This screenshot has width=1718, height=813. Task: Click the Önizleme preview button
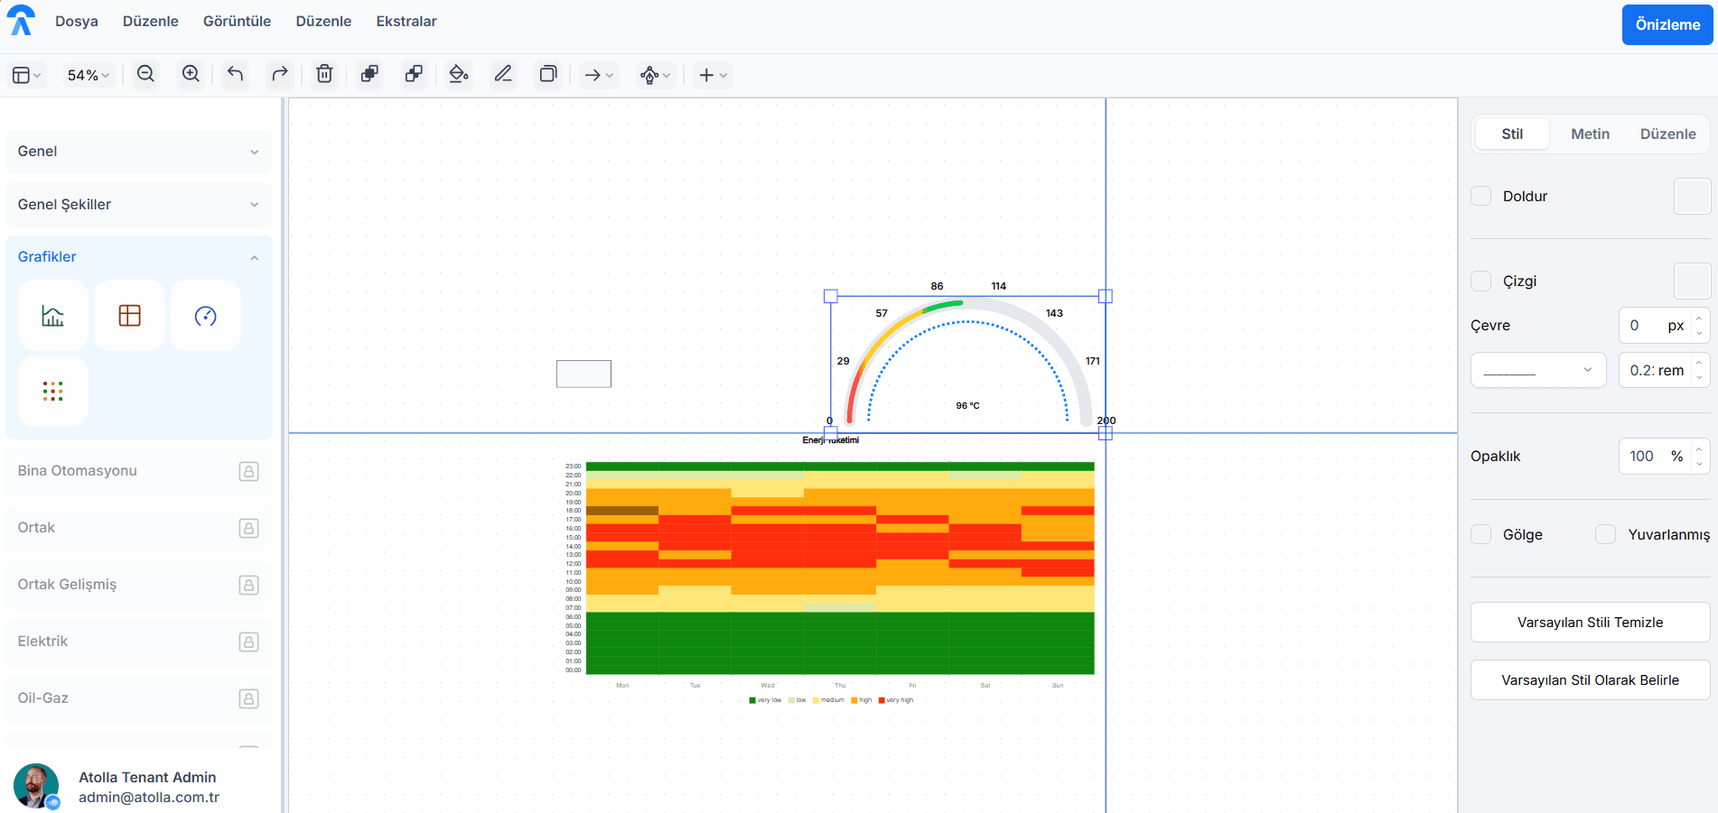(1667, 24)
